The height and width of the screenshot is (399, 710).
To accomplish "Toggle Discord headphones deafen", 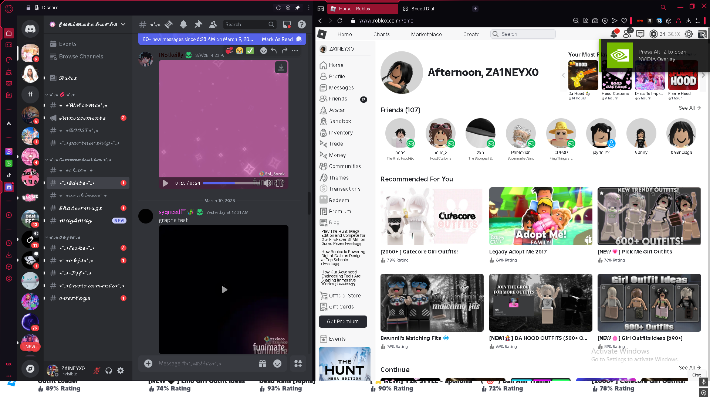I will (109, 371).
